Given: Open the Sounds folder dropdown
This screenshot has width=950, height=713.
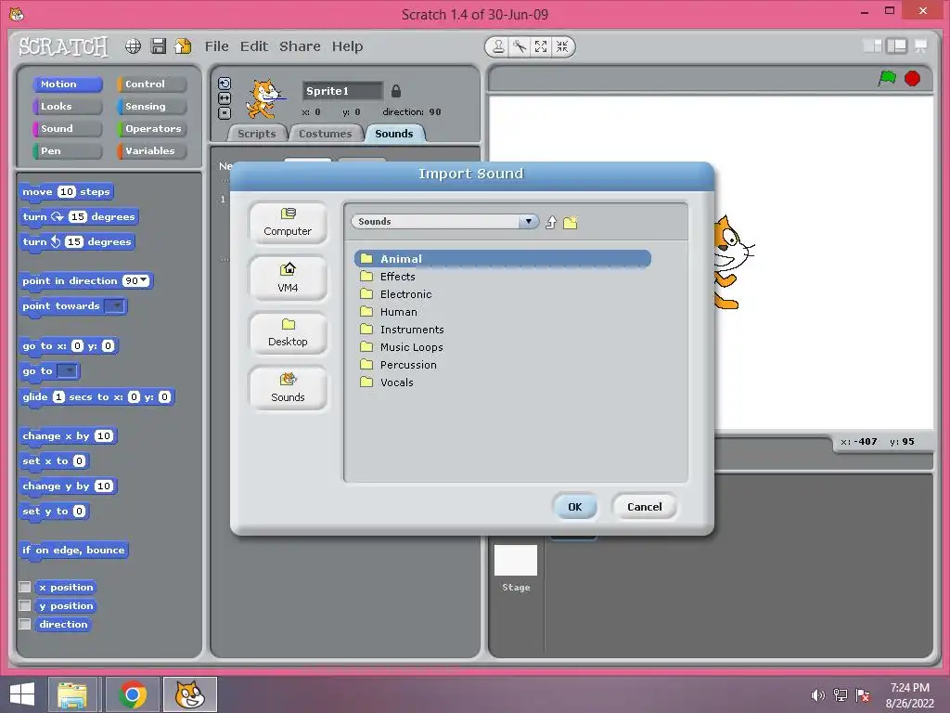Looking at the screenshot, I should [528, 221].
